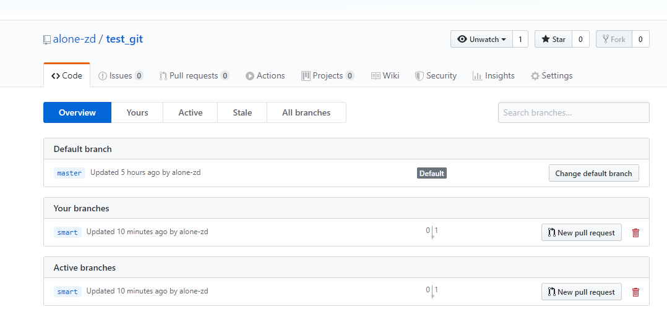667x333 pixels.
Task: Open the alone-zd owner profile link
Action: tap(74, 40)
